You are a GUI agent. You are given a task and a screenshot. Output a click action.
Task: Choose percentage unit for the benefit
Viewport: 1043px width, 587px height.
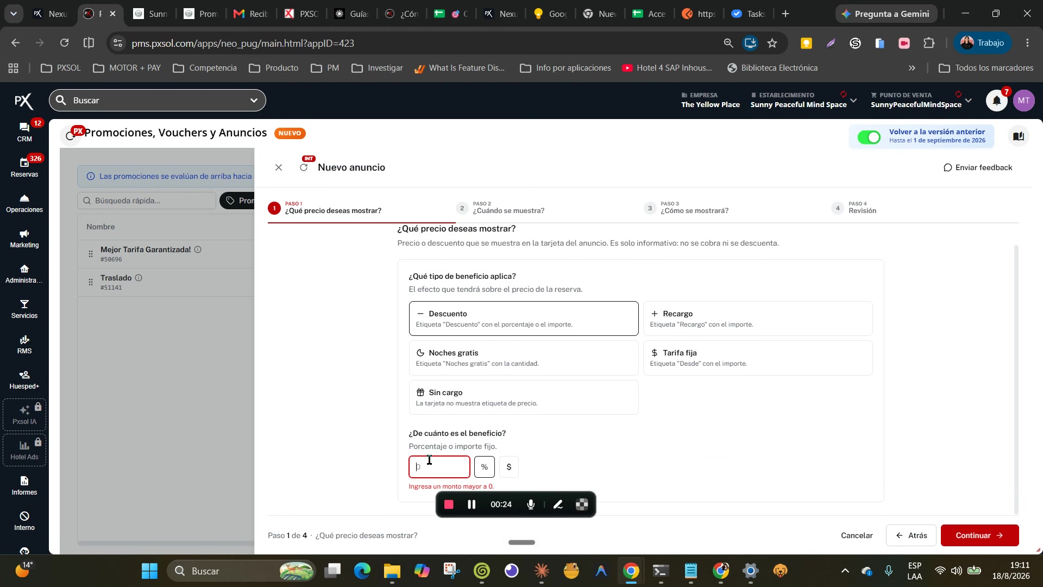click(484, 467)
